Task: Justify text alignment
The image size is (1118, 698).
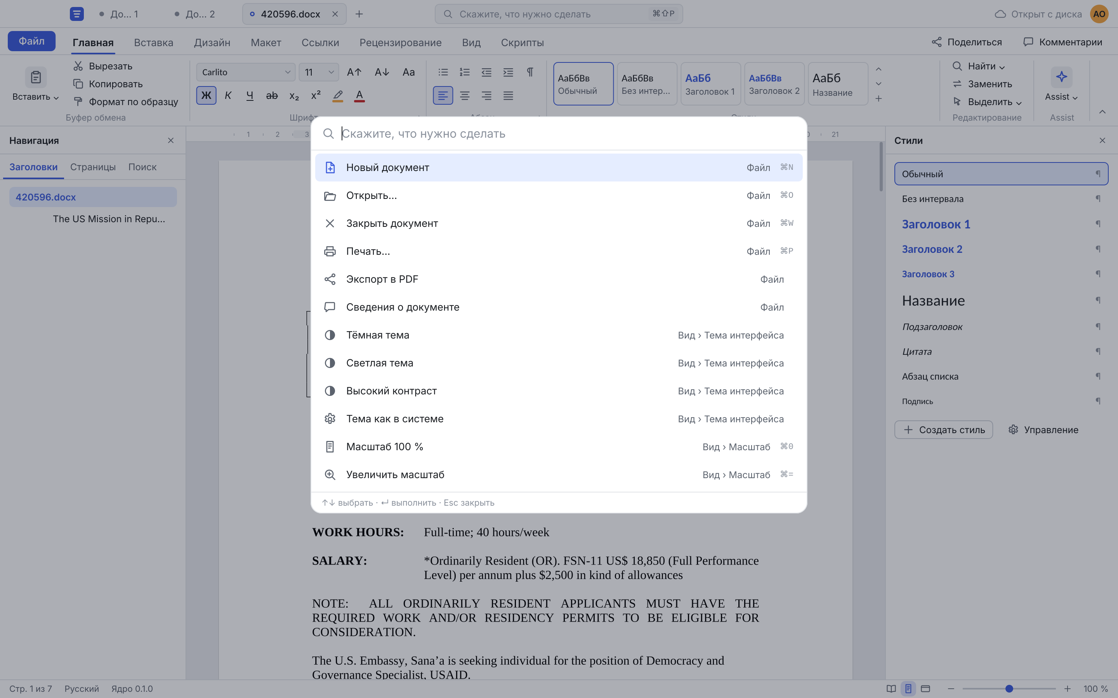Action: tap(508, 95)
